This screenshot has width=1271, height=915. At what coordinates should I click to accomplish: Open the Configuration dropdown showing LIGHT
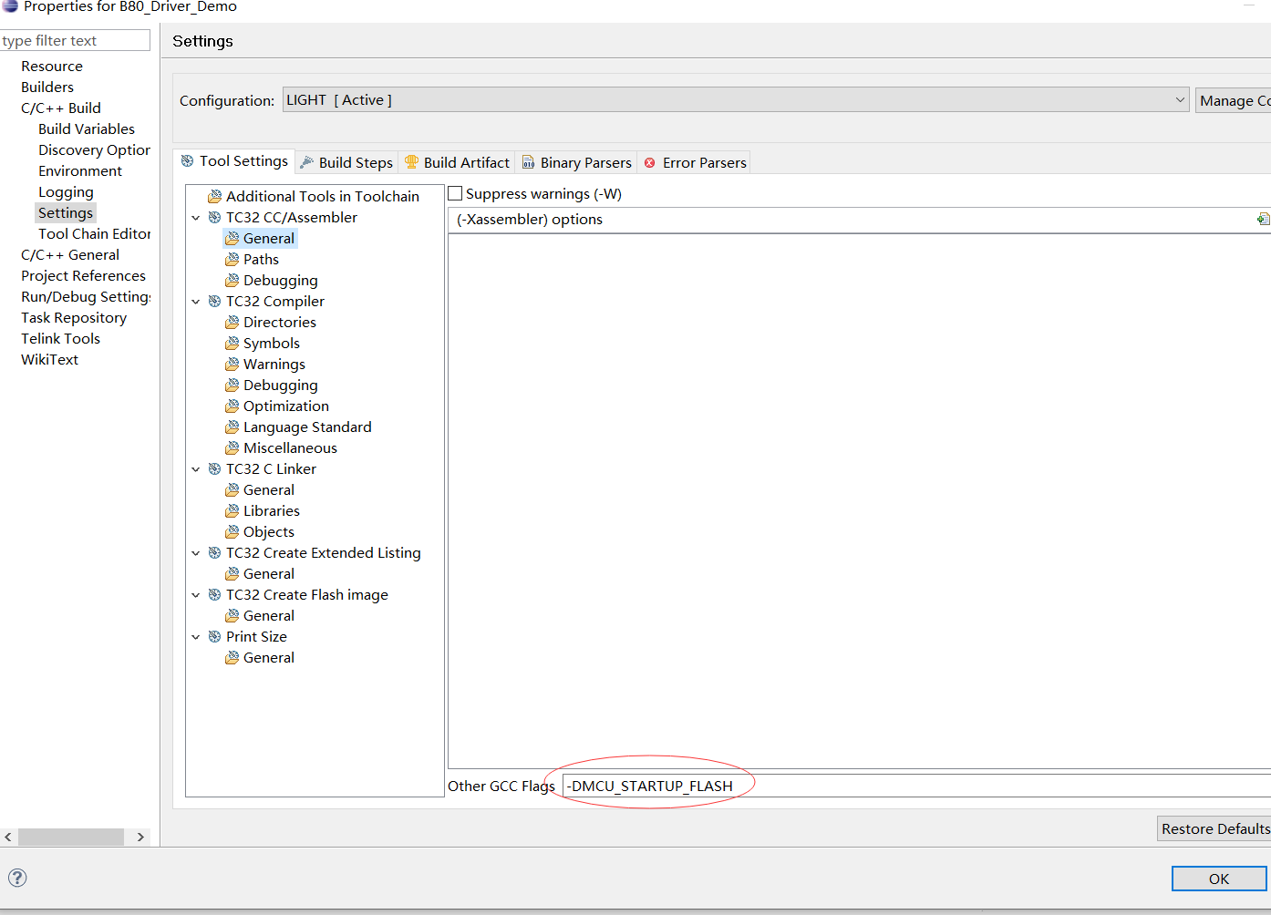click(x=736, y=100)
